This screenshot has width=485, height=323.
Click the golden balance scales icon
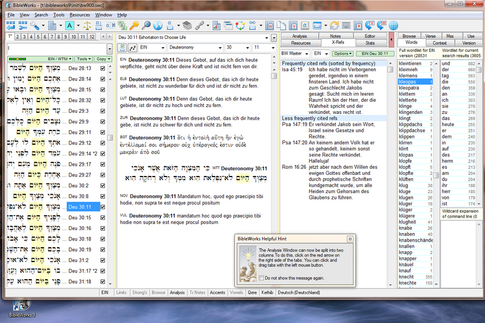[87, 25]
